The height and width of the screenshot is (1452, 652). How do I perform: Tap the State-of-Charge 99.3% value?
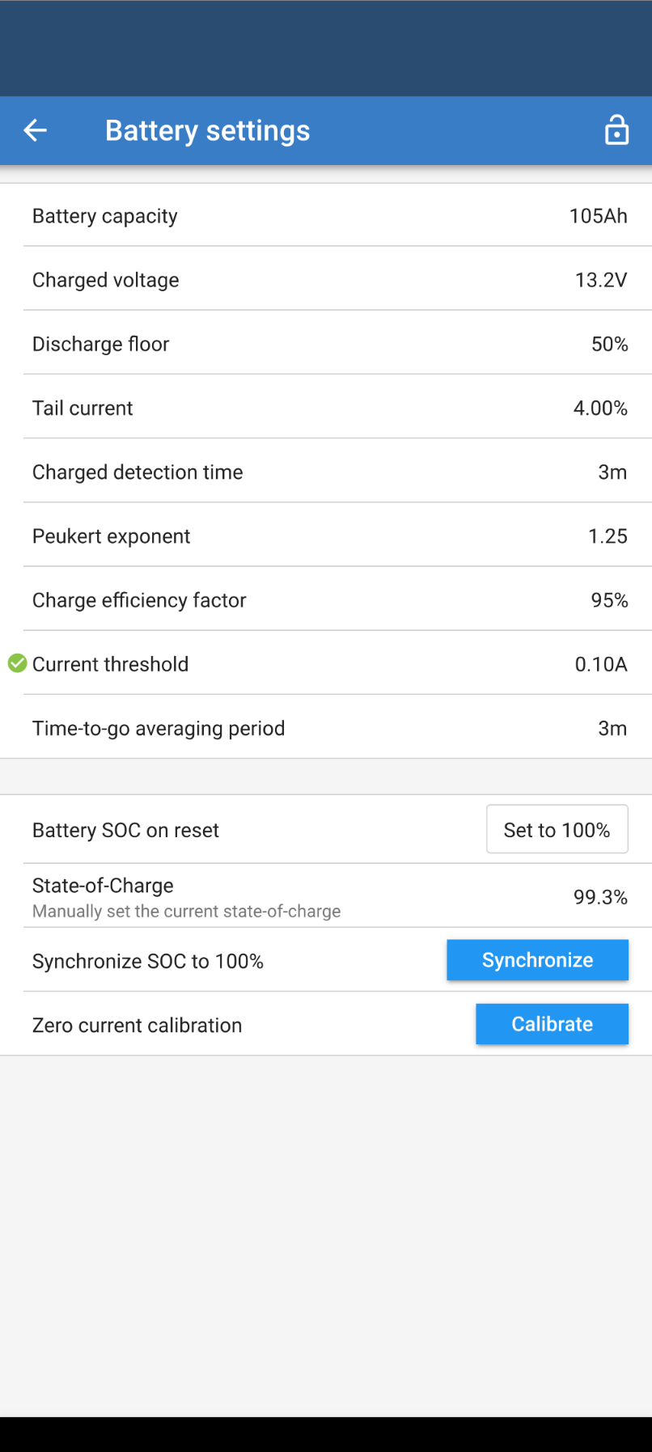click(600, 897)
